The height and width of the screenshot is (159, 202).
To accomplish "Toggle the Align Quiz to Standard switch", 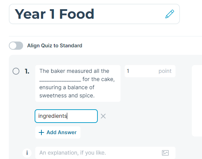I will [x=16, y=46].
